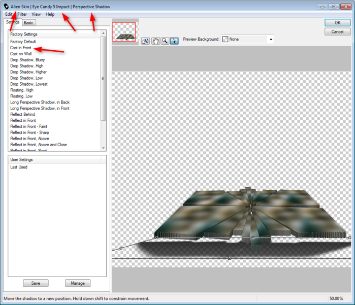The height and width of the screenshot is (305, 355).
Task: Open the View menu
Action: coord(36,14)
